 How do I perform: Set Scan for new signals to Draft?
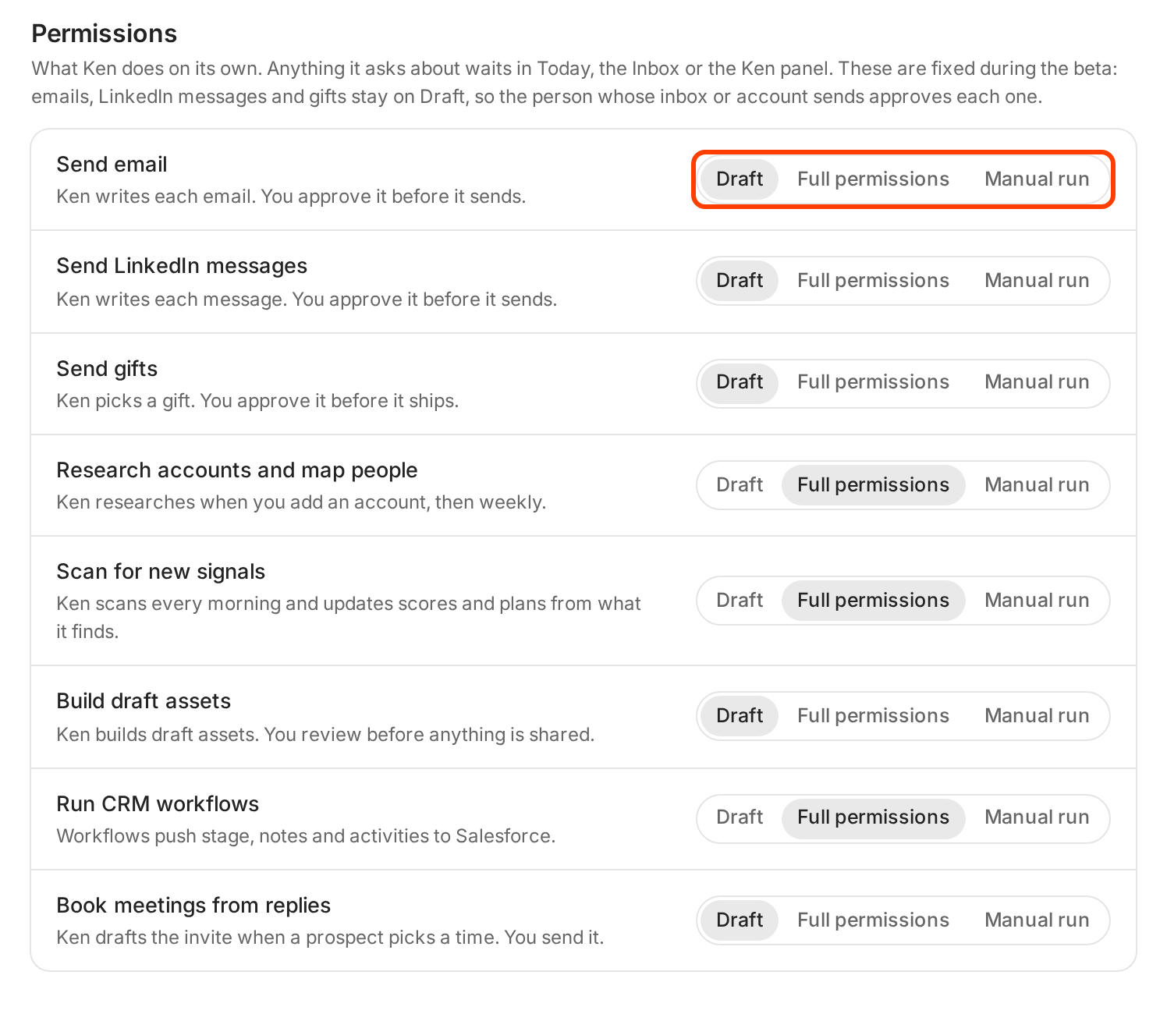coord(740,601)
